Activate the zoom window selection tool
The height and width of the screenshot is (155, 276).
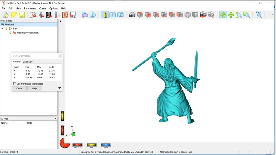click(x=247, y=15)
